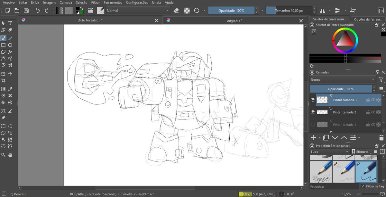Select the Ellipse shape tool
The image size is (386, 197).
pos(10,45)
